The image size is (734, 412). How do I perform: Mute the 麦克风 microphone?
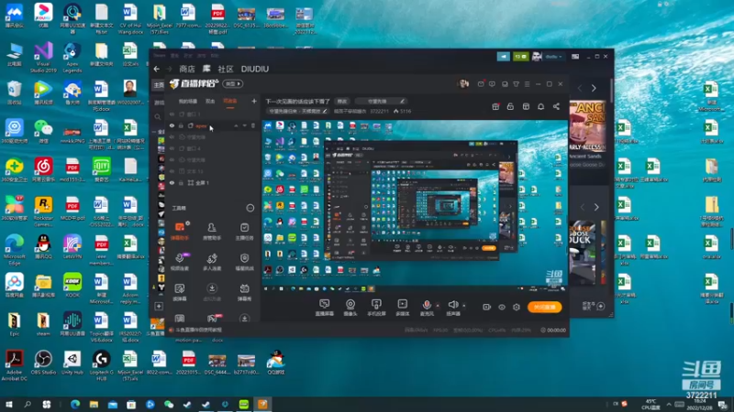click(x=427, y=308)
